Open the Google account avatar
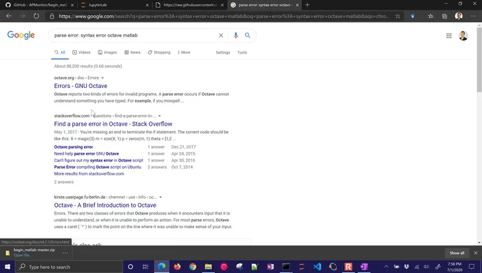 point(463,36)
